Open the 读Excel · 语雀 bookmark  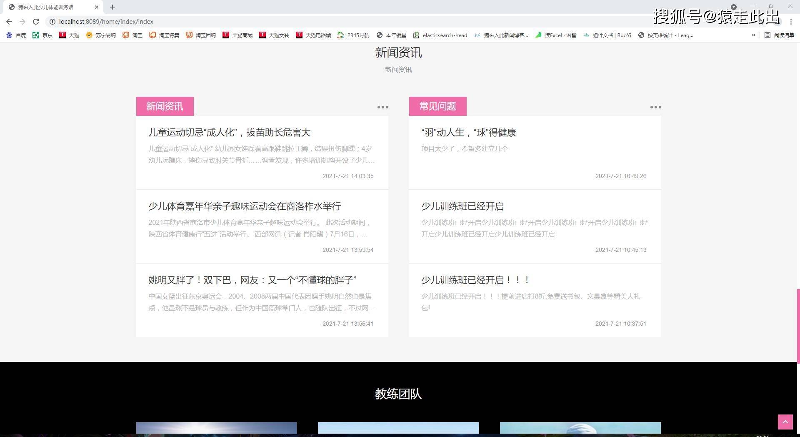coord(556,35)
